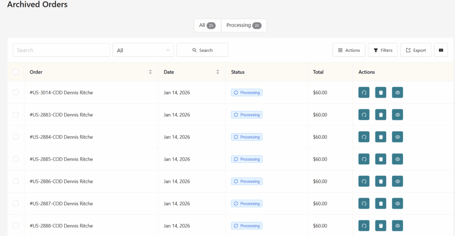The height and width of the screenshot is (236, 455).
Task: Select the All orders tab
Action: coord(207,25)
